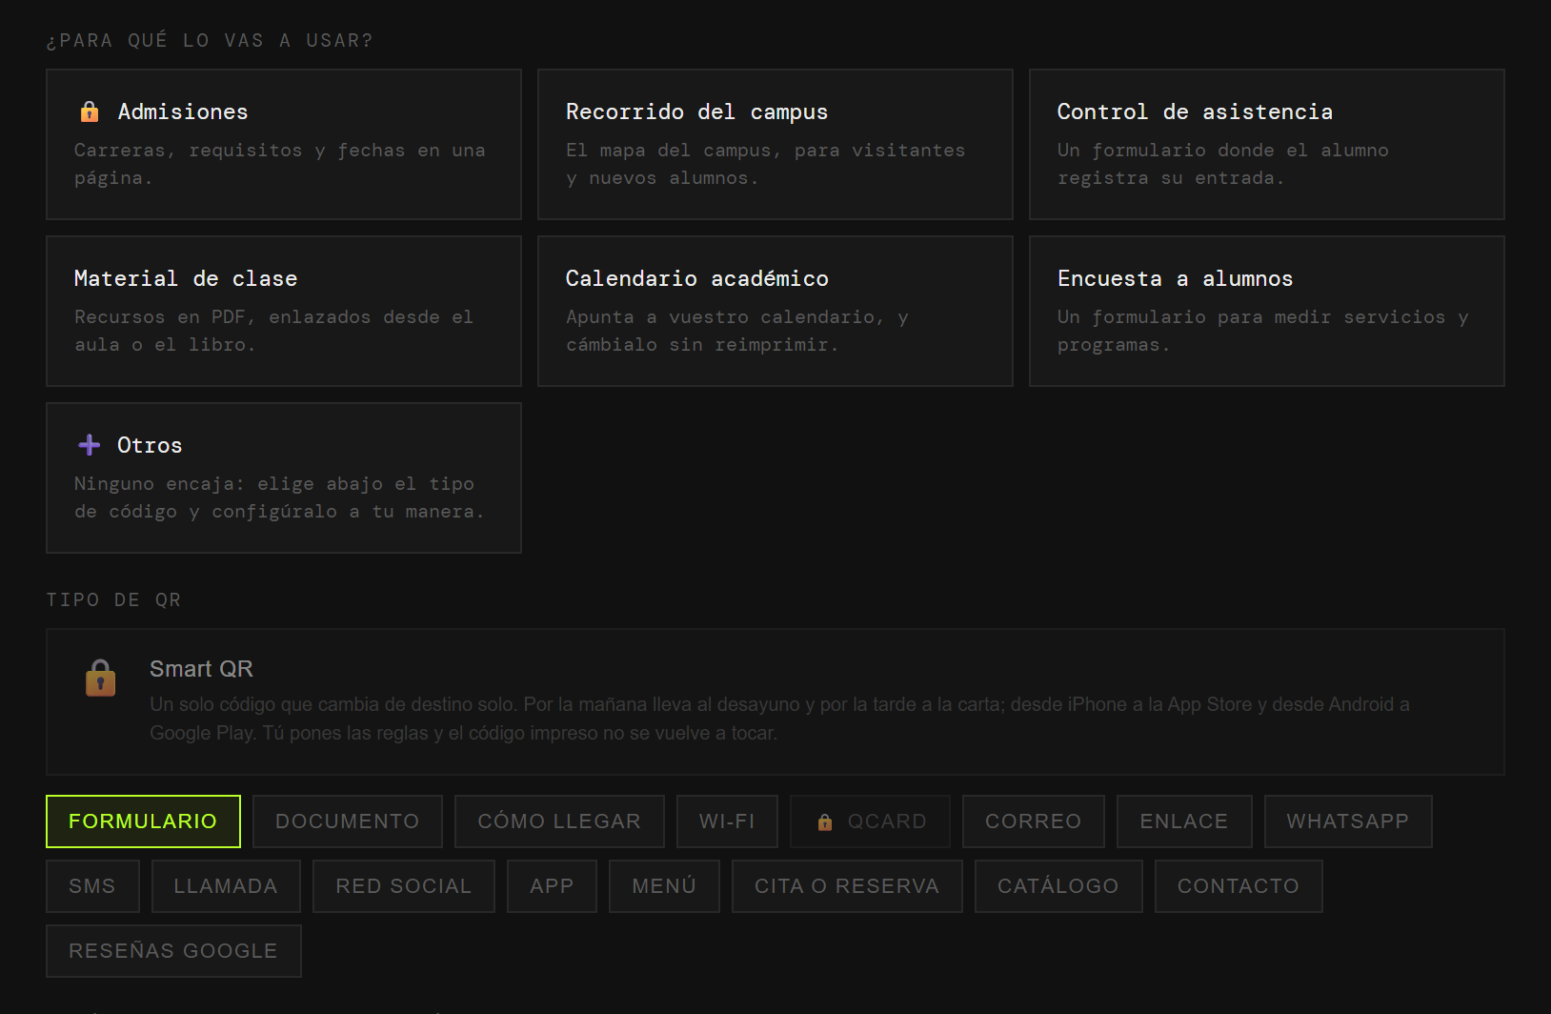Screen dimensions: 1551x1014
Task: Select the CÓMO LLEGAR QR type
Action: click(x=559, y=821)
